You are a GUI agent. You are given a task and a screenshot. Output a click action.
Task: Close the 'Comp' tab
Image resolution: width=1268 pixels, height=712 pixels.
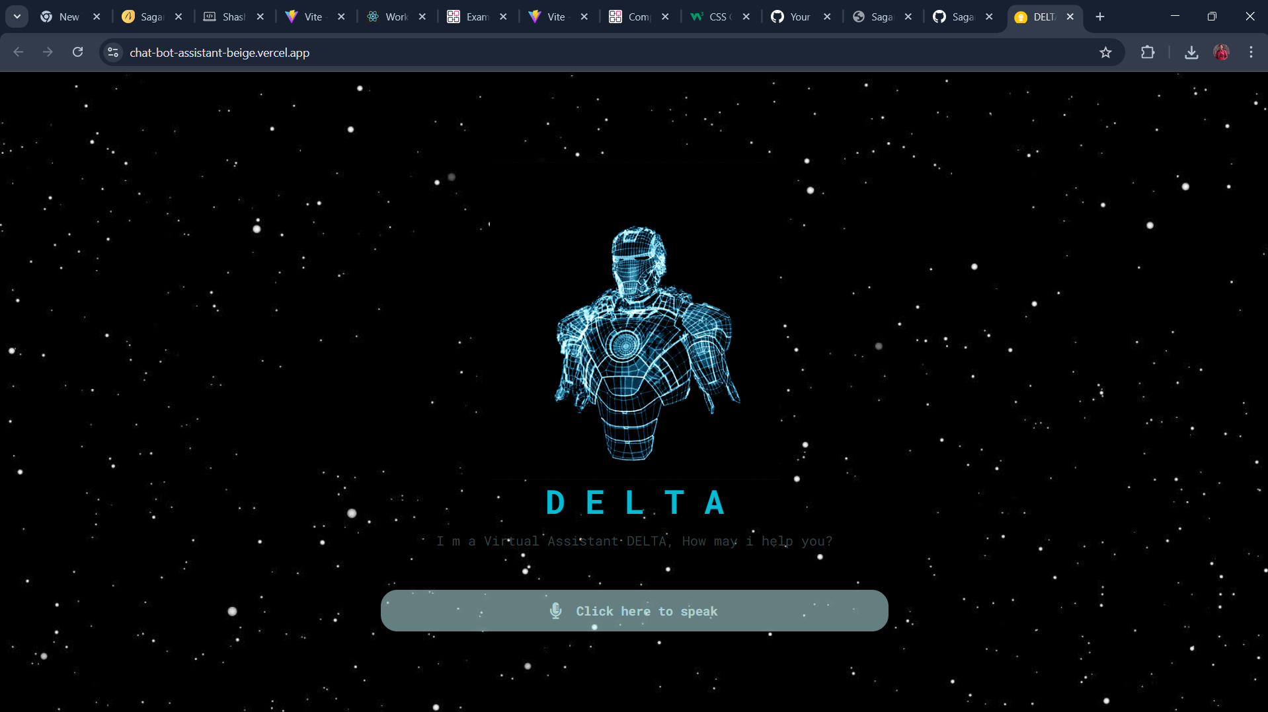tap(665, 17)
